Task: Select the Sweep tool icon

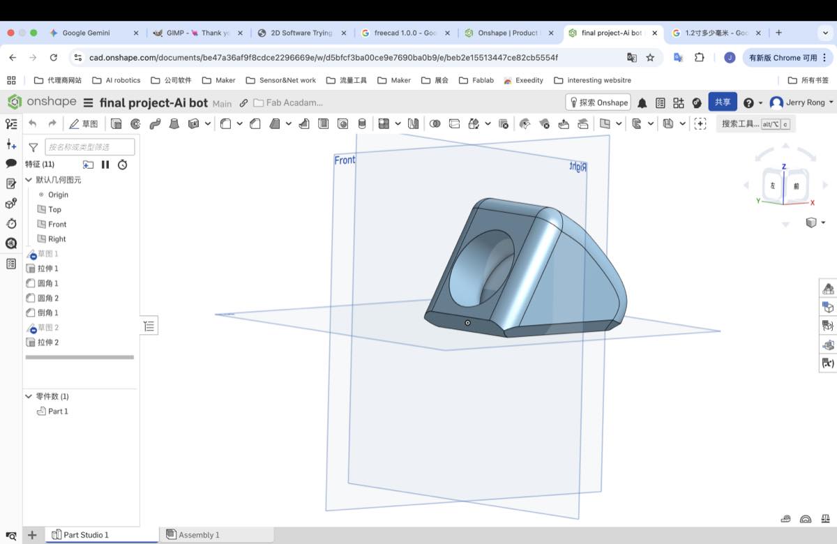Action: pos(155,124)
